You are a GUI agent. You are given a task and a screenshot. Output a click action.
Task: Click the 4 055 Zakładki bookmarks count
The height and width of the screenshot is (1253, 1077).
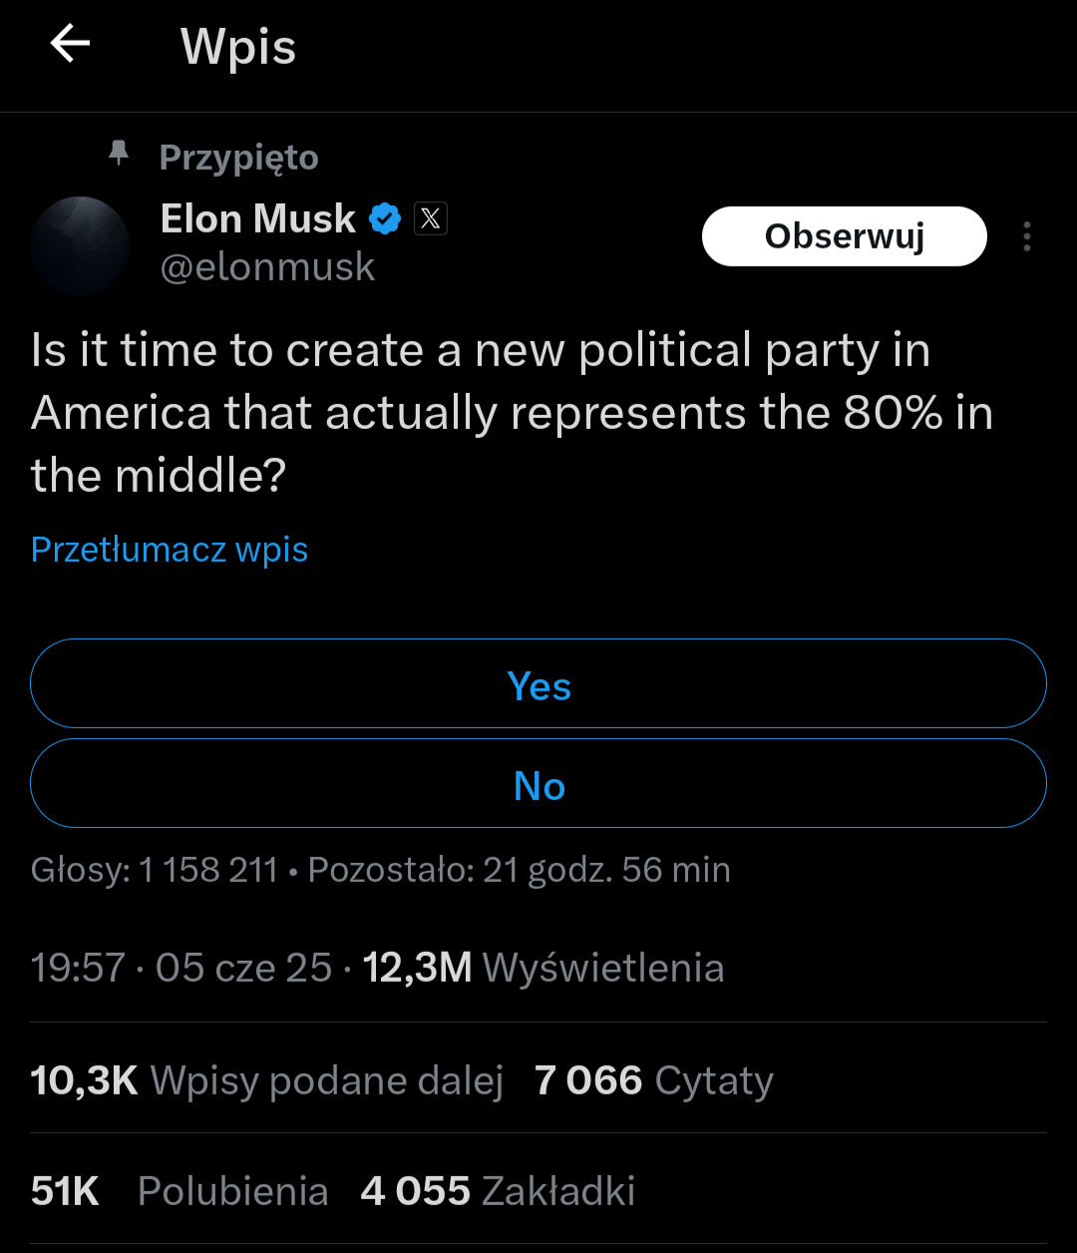[x=498, y=1191]
